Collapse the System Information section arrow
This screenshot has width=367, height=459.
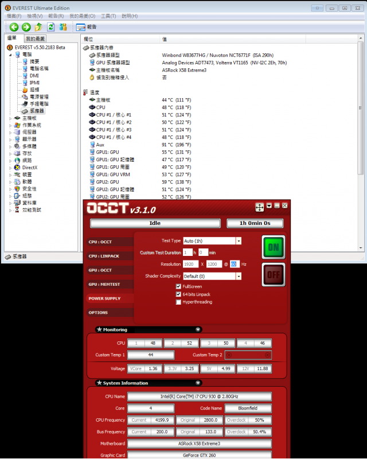(198, 383)
